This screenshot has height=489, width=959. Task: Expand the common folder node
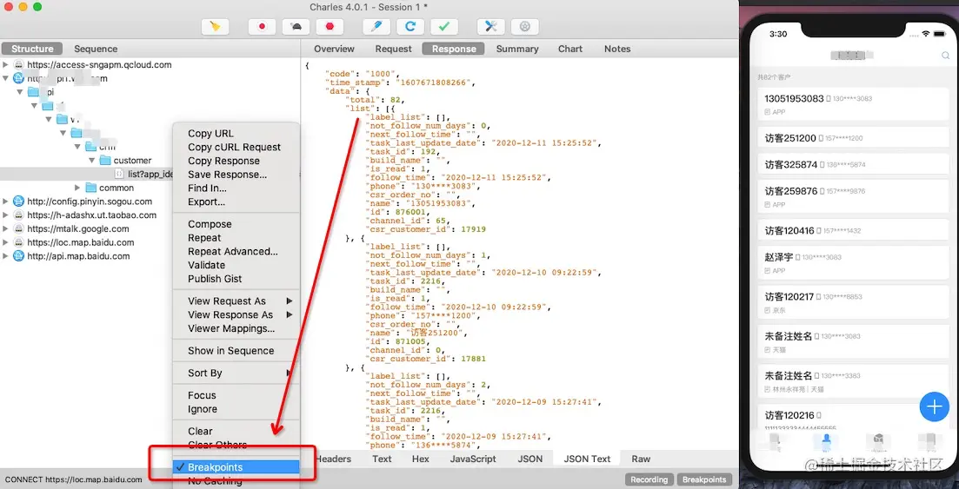point(77,188)
